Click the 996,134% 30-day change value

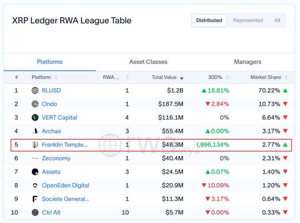pyautogui.click(x=213, y=145)
